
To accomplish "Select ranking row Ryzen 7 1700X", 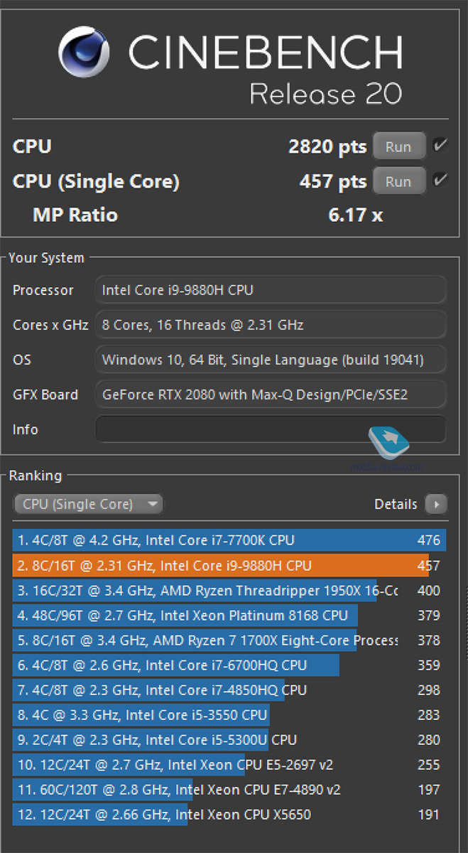I will coord(229,640).
